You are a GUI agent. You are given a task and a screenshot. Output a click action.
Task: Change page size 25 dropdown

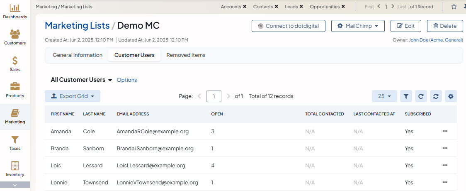384,96
